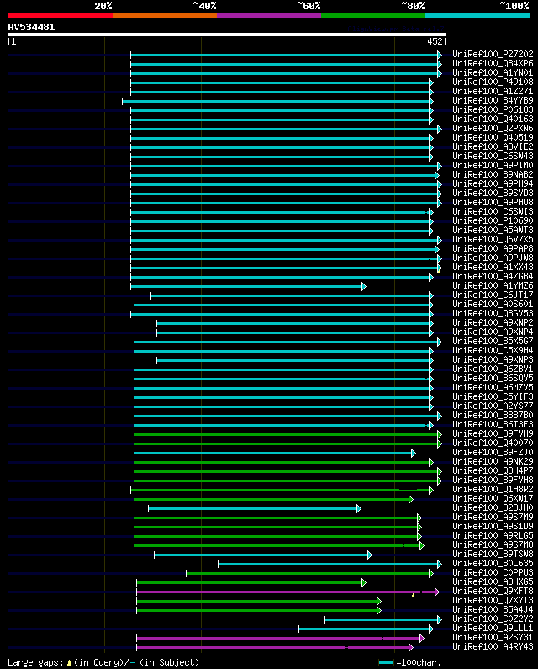Open the UniRef100_P49108 hit label
The width and height of the screenshot is (538, 669).
click(493, 82)
